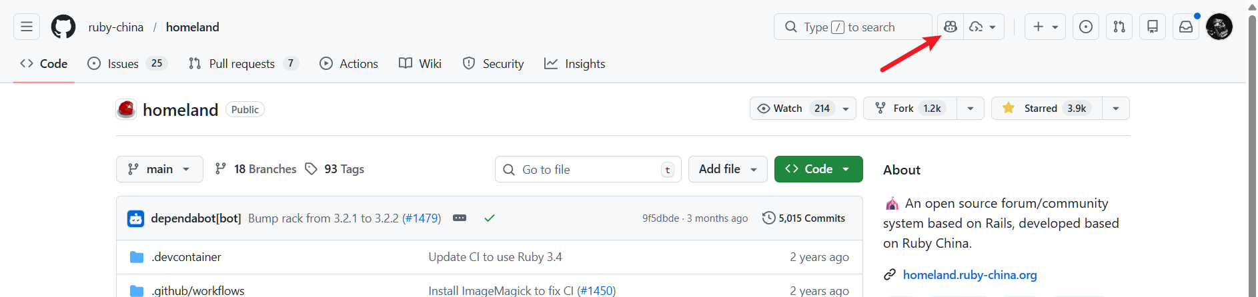Open Copilot chat icon

click(x=951, y=27)
